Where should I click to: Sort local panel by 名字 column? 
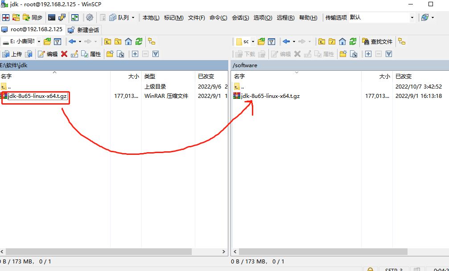click(55, 77)
